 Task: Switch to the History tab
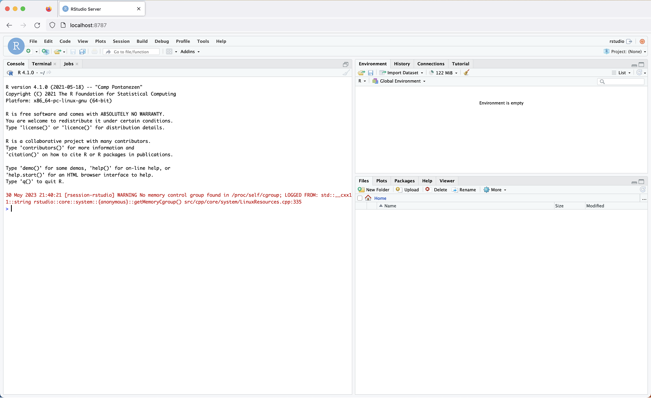pyautogui.click(x=402, y=64)
